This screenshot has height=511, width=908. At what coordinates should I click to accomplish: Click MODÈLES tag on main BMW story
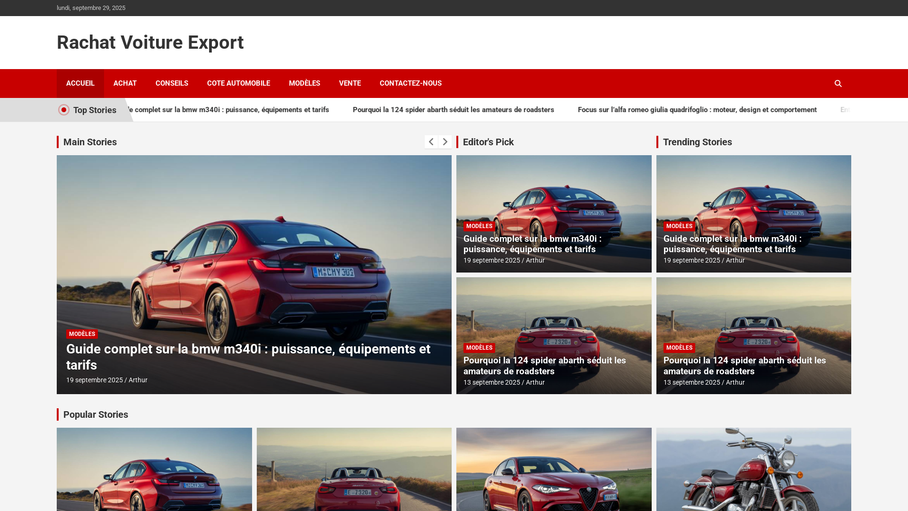pyautogui.click(x=82, y=334)
